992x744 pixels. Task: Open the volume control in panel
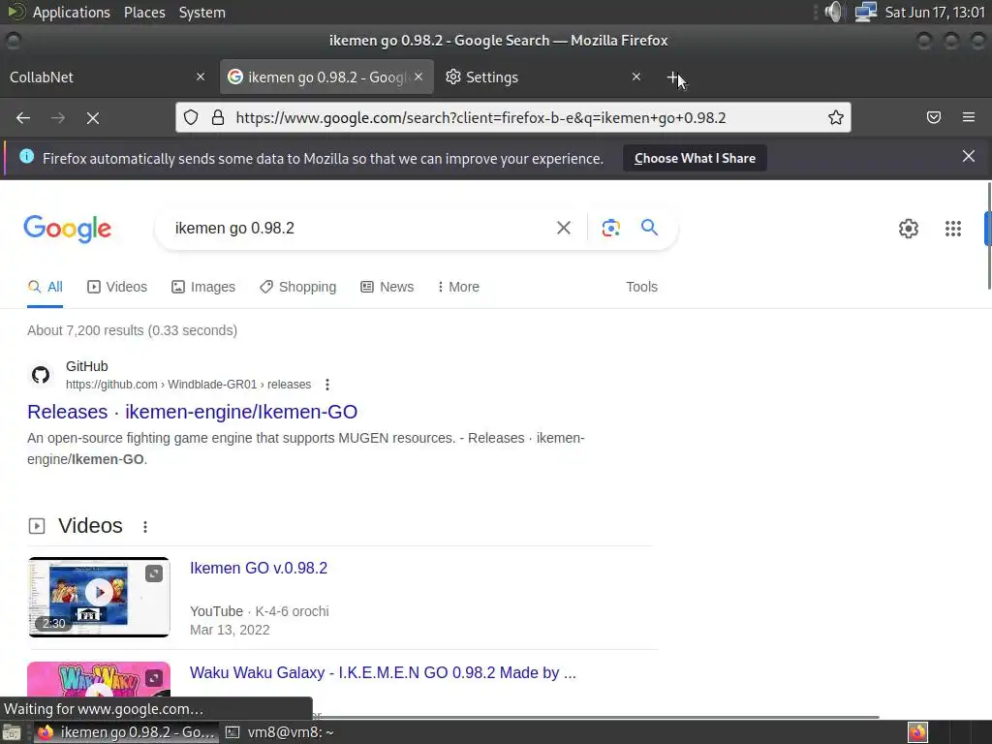[x=834, y=12]
